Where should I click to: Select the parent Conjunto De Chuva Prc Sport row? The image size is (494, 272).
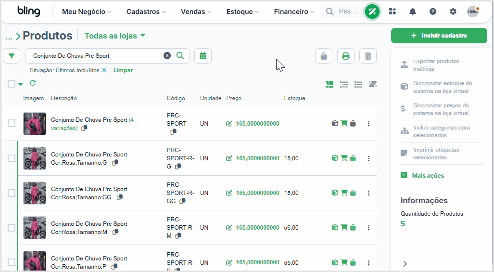click(12, 123)
